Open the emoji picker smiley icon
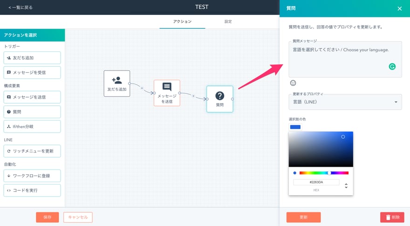This screenshot has width=410, height=226. 293,83
